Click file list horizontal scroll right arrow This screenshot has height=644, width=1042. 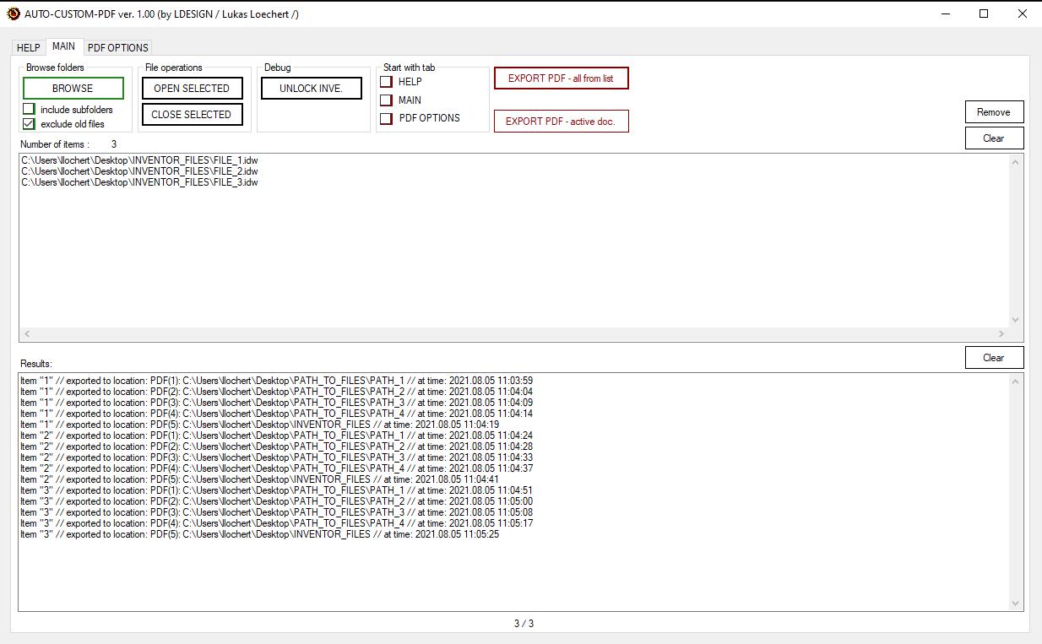[x=1001, y=334]
